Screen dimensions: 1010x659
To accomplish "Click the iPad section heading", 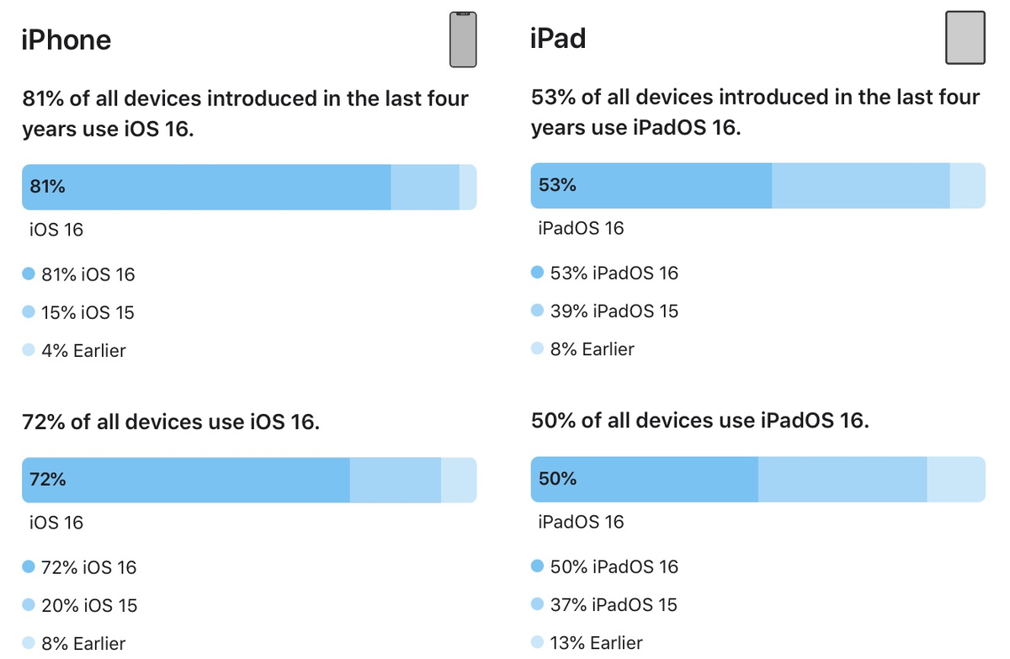I will click(x=558, y=38).
